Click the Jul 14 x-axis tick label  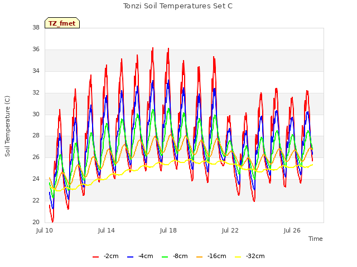tap(107, 230)
